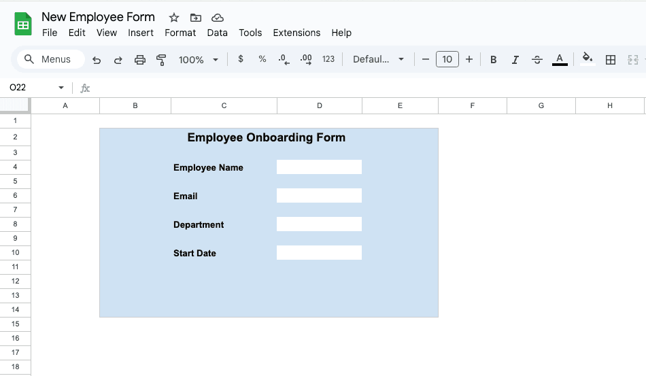
Task: Select column A header
Action: click(x=65, y=106)
